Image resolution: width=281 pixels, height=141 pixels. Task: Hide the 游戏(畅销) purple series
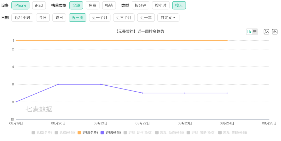click(x=111, y=133)
